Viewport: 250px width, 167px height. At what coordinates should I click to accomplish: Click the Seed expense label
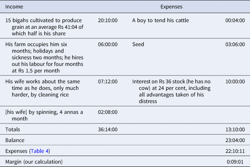tap(138, 44)
